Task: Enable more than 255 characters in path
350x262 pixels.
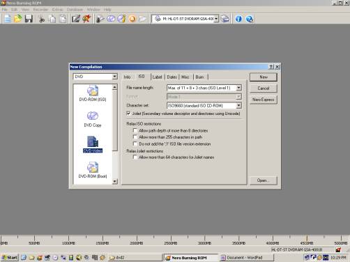Action: point(135,137)
